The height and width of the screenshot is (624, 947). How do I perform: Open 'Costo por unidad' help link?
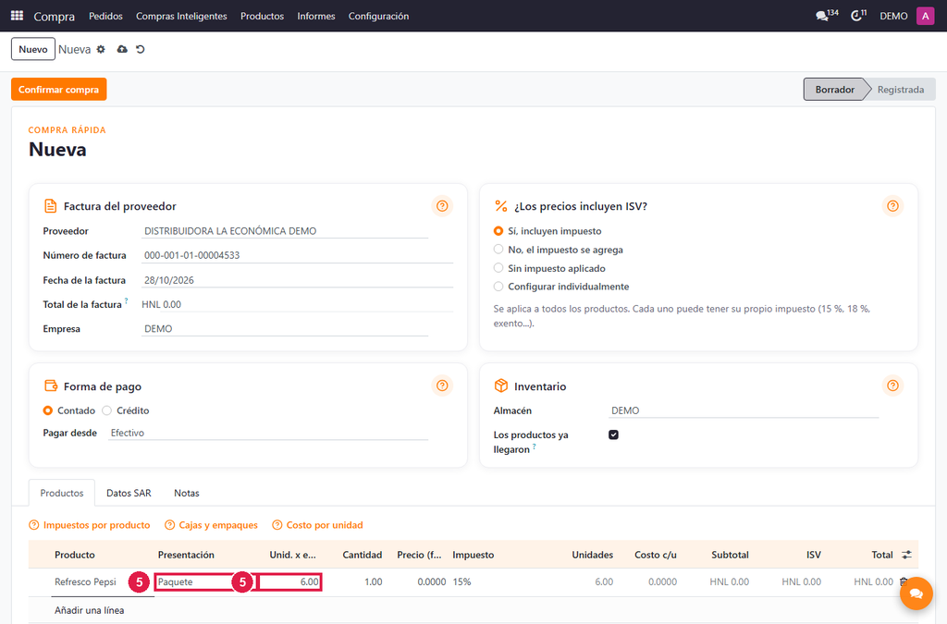pyautogui.click(x=318, y=525)
